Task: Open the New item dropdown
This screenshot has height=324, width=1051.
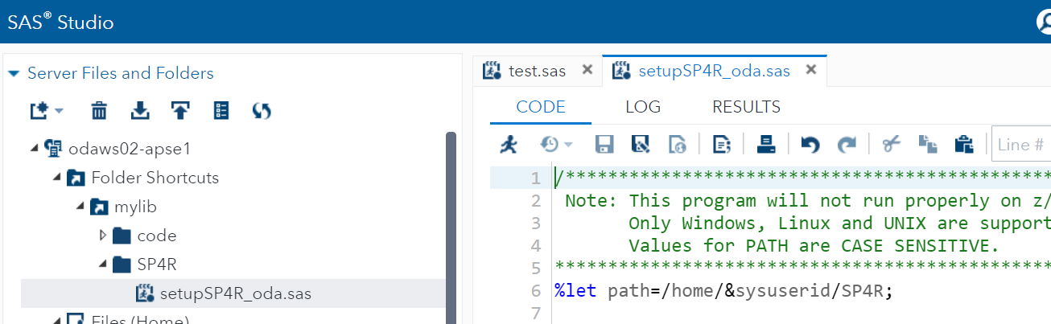Action: (46, 111)
